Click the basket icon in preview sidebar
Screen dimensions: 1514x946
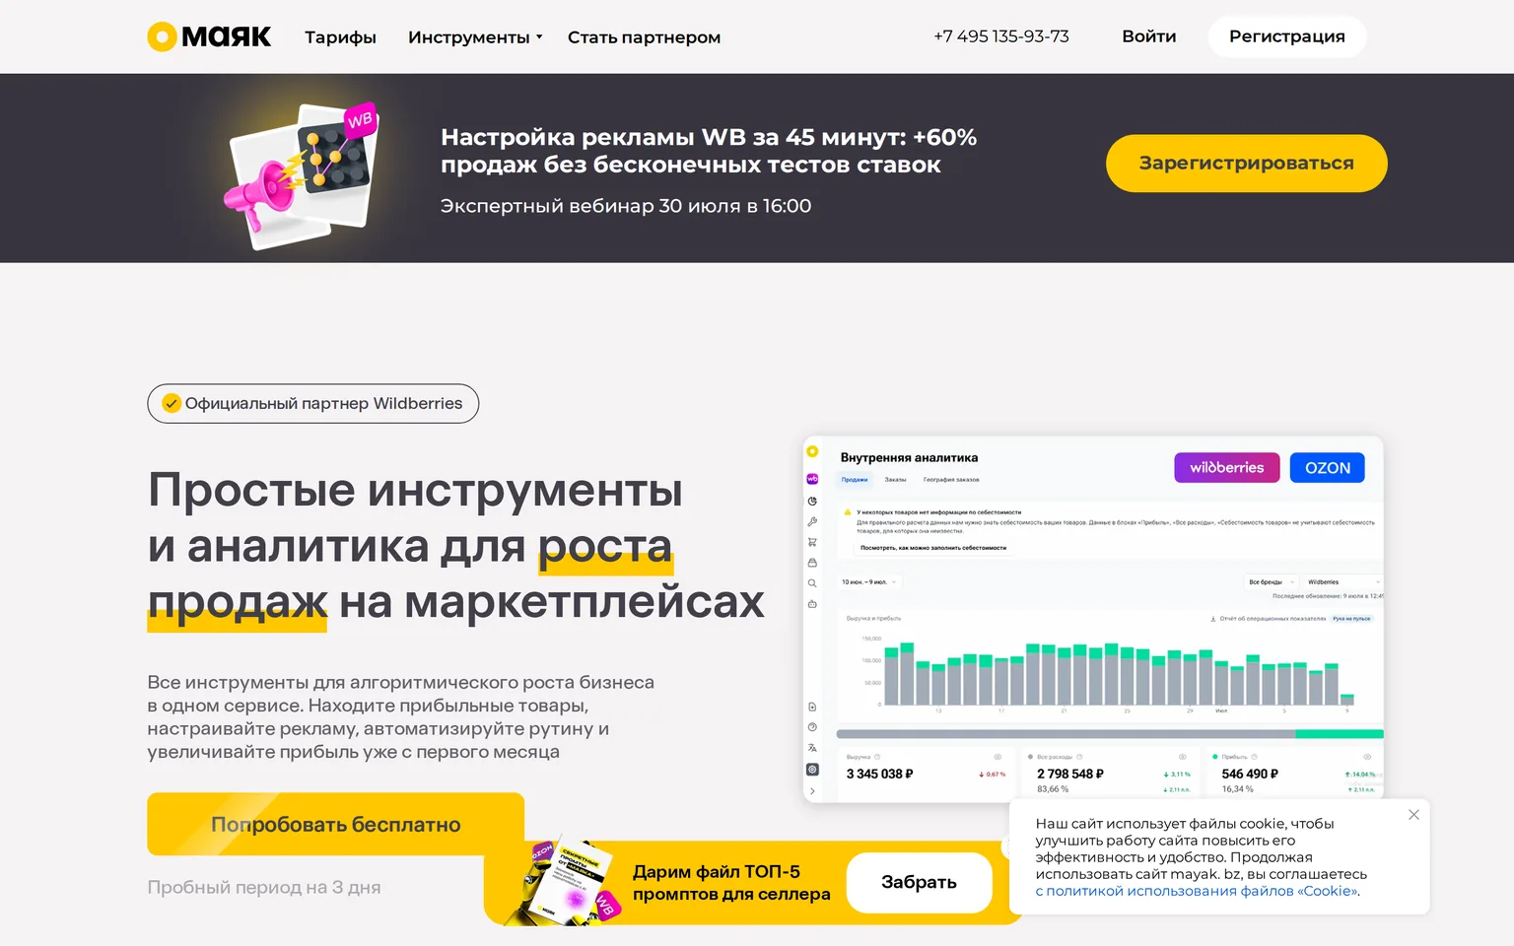point(812,563)
